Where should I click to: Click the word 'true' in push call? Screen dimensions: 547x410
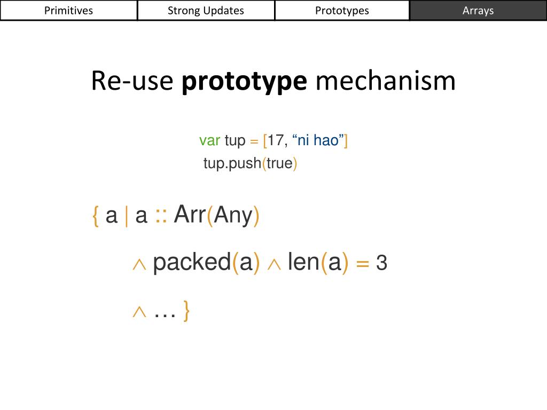pos(279,163)
